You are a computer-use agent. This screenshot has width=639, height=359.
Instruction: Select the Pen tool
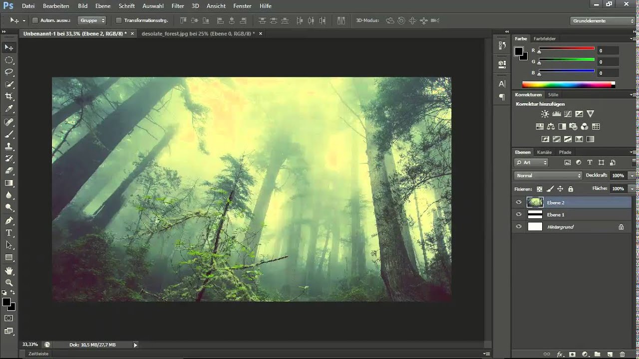point(9,221)
